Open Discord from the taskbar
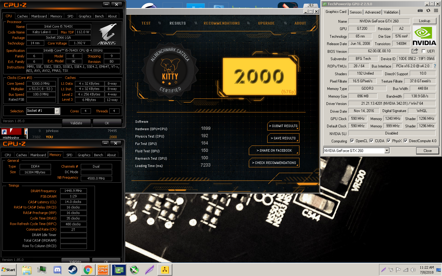This screenshot has height=276, width=442. click(57, 270)
